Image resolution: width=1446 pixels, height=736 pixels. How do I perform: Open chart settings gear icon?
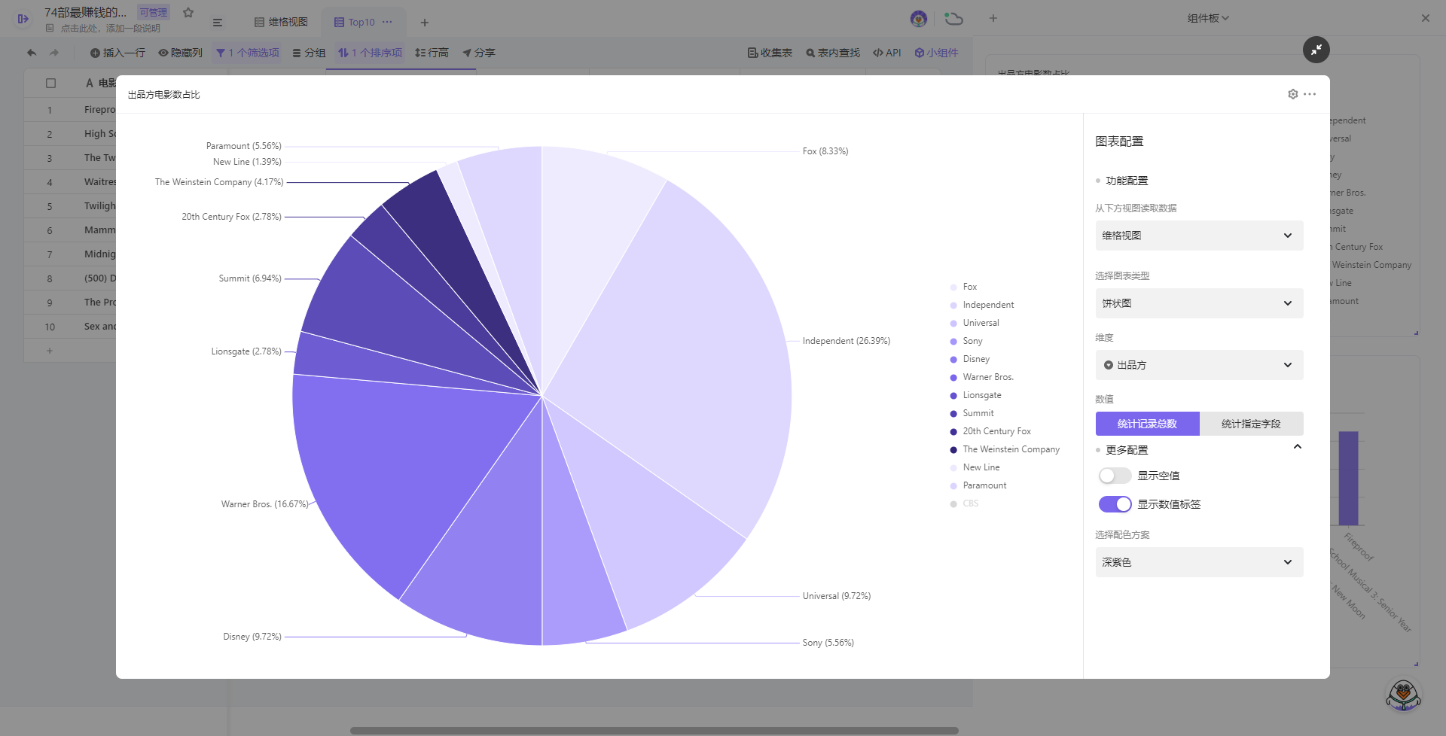(1292, 94)
